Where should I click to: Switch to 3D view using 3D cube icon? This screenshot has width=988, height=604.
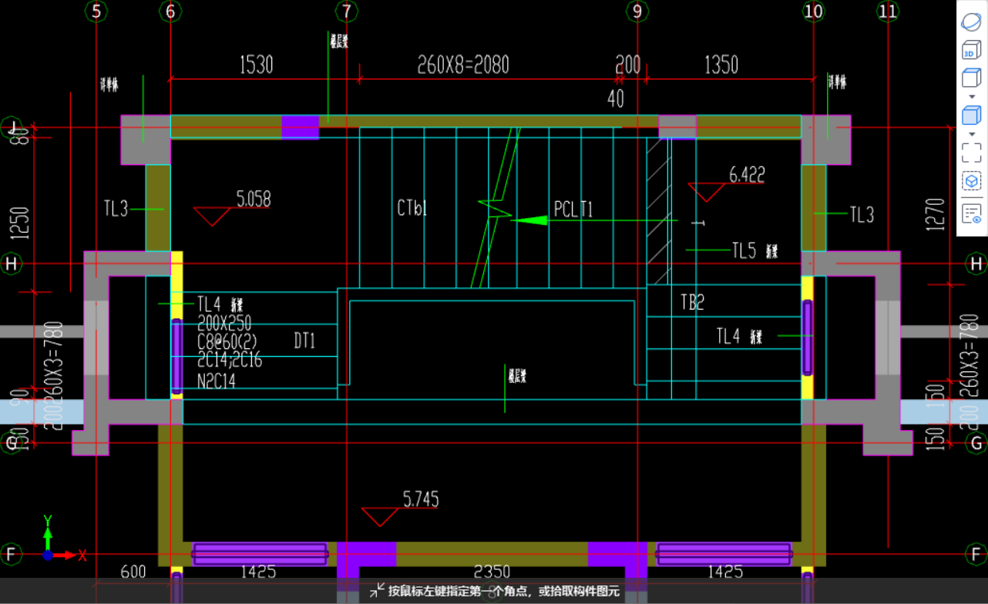point(971,51)
